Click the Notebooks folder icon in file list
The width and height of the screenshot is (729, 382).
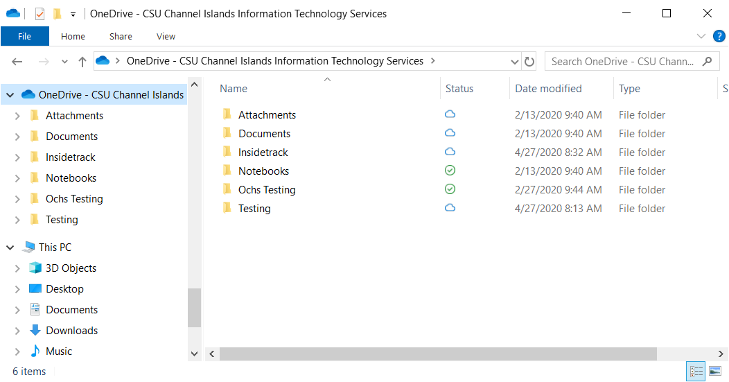(227, 171)
